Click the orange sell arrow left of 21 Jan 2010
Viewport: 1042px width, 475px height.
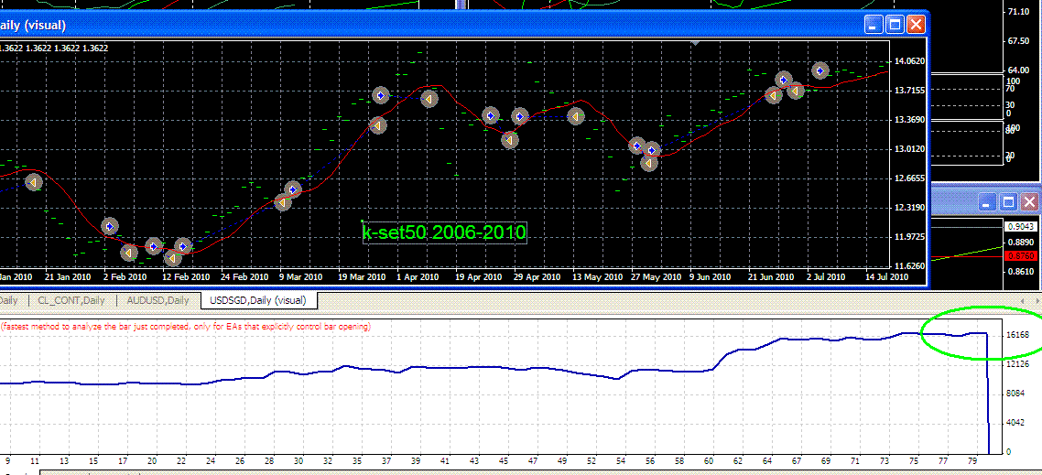pyautogui.click(x=34, y=182)
